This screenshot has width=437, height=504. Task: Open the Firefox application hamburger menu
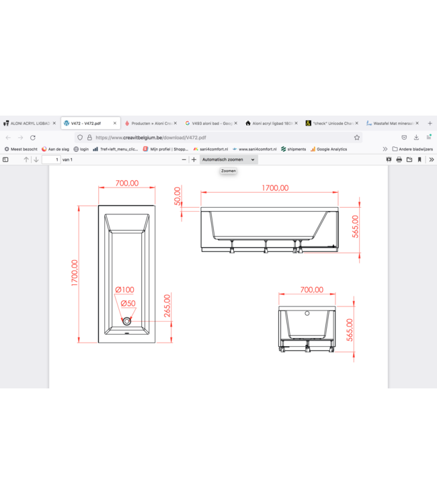tap(428, 137)
